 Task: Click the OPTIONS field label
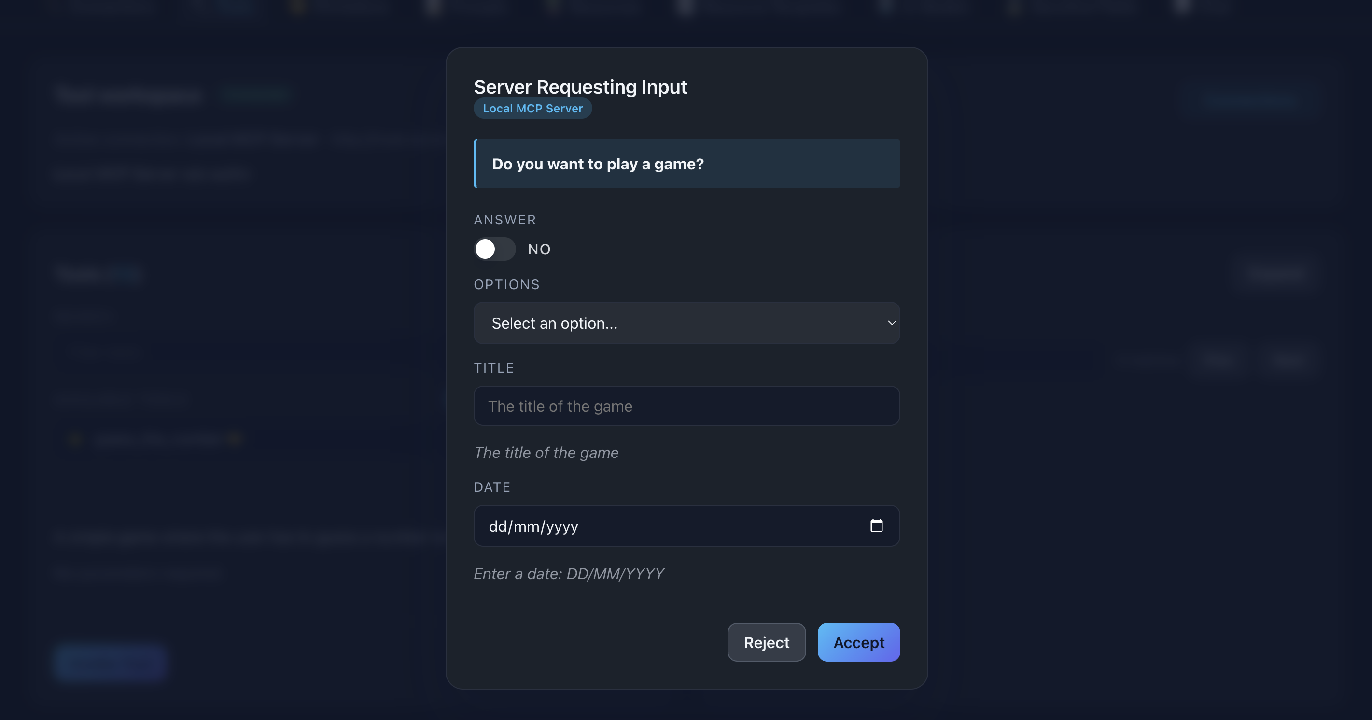[x=506, y=284]
